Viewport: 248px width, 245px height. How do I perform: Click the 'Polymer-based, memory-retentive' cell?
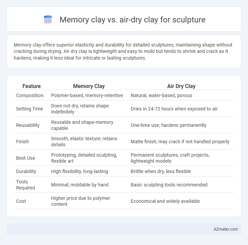point(87,95)
